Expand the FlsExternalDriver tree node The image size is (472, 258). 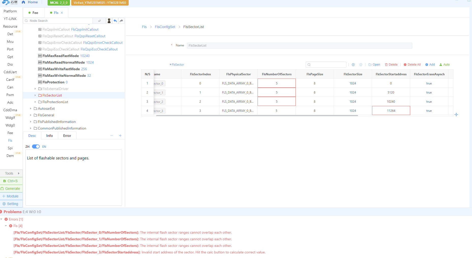click(35, 89)
